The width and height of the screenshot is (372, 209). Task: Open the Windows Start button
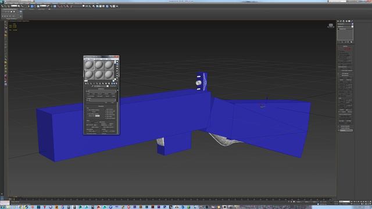pyautogui.click(x=2, y=207)
